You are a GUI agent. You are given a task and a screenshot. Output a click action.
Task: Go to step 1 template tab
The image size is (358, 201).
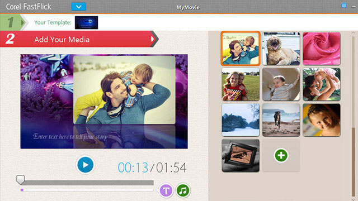point(13,22)
